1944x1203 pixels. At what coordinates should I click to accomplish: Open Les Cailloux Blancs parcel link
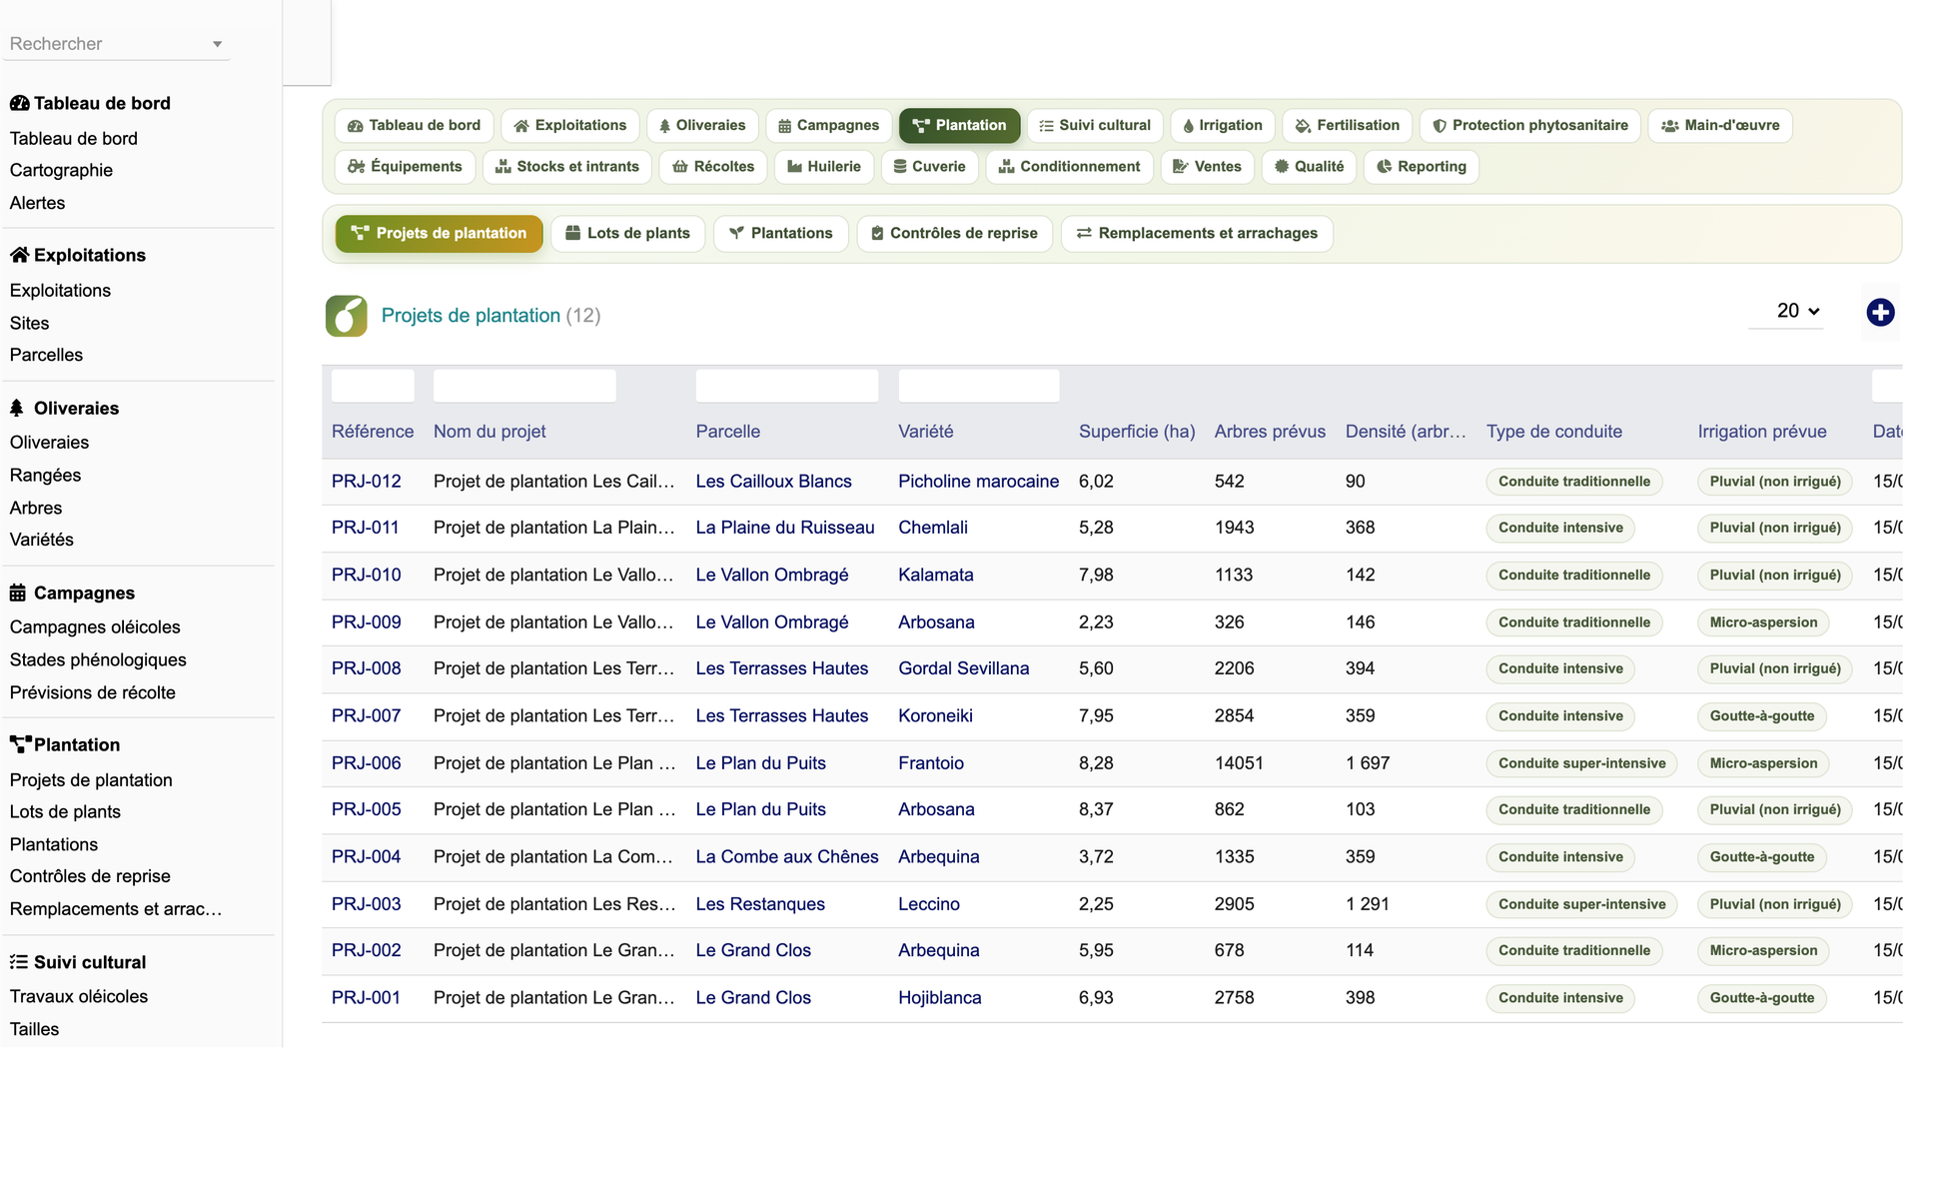coord(774,482)
